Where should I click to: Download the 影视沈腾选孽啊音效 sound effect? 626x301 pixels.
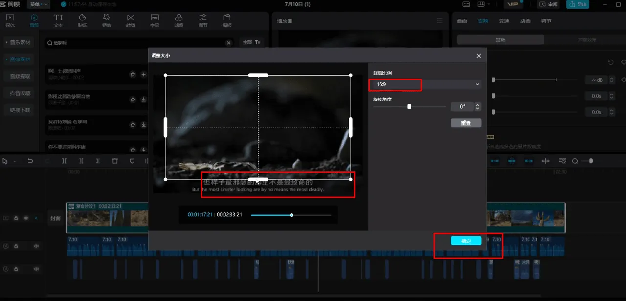coord(144,100)
